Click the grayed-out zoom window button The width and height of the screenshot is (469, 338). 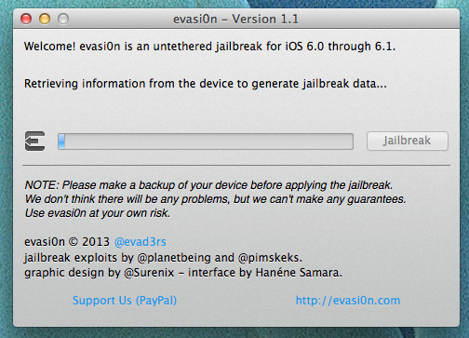(x=63, y=19)
